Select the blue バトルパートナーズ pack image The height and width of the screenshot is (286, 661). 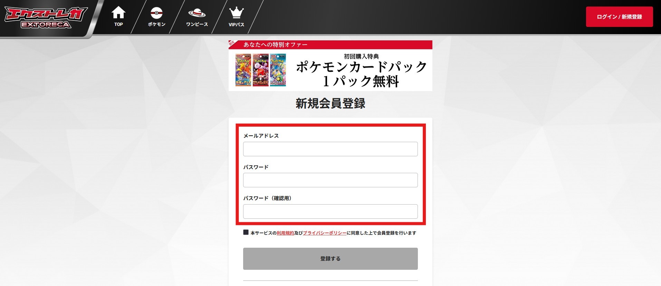[x=278, y=70]
